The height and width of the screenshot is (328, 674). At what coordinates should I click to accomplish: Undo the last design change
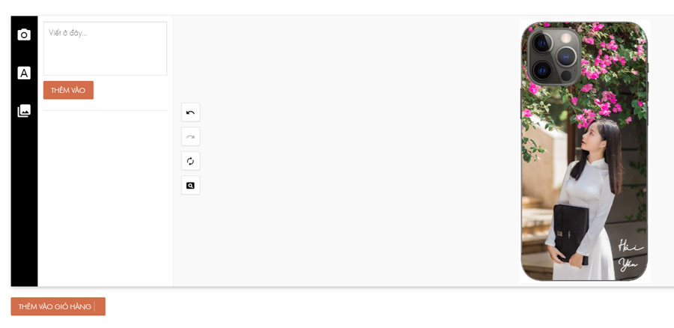[x=190, y=112]
